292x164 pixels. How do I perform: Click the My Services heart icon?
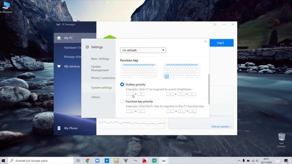pyautogui.click(x=59, y=66)
